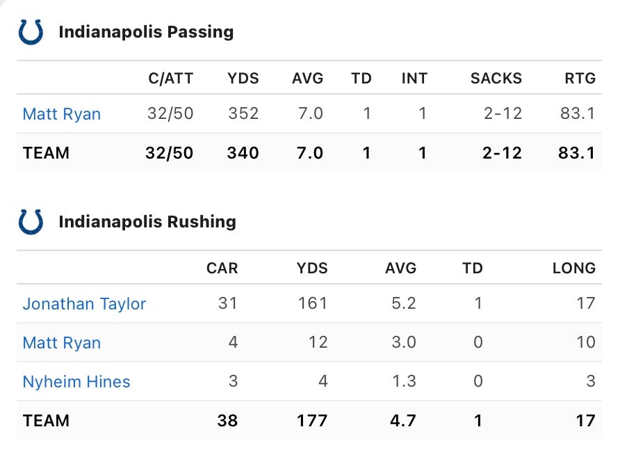This screenshot has width=620, height=459.
Task: Click the TD header in the passing table
Action: coord(361,79)
